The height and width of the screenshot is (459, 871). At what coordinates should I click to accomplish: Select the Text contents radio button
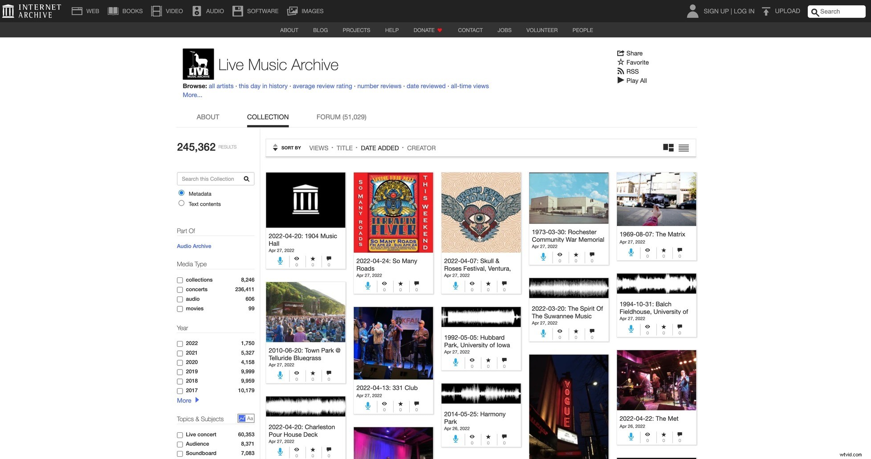click(181, 203)
